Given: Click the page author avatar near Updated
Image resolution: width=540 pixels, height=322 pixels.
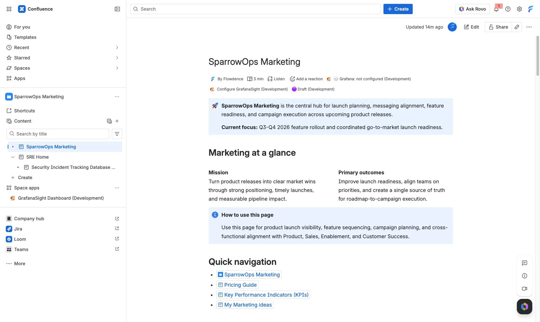Looking at the screenshot, I should [x=452, y=27].
